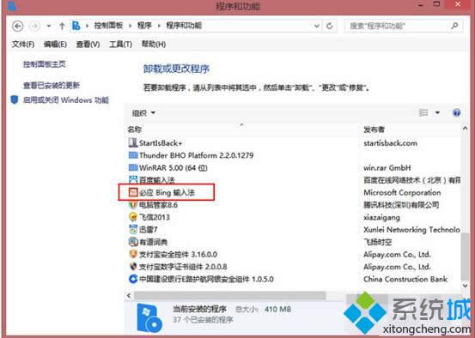Image resolution: width=475 pixels, height=338 pixels.
Task: Select the 中国建设银行 security component icon
Action: (132, 279)
